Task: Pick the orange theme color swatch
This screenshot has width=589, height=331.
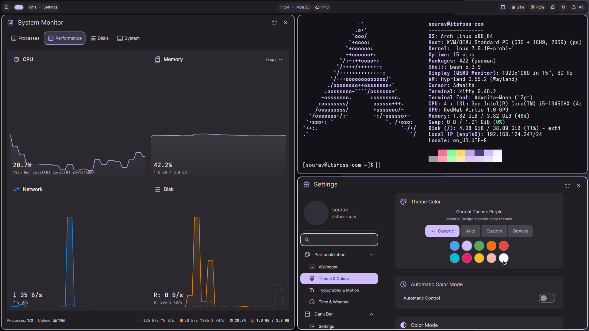Action: coord(491,246)
